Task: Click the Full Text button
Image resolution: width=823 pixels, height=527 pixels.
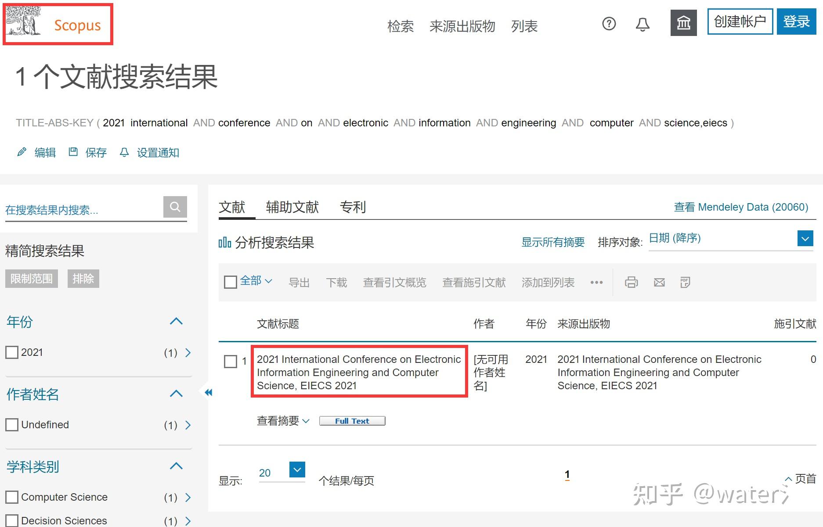Action: click(x=352, y=420)
